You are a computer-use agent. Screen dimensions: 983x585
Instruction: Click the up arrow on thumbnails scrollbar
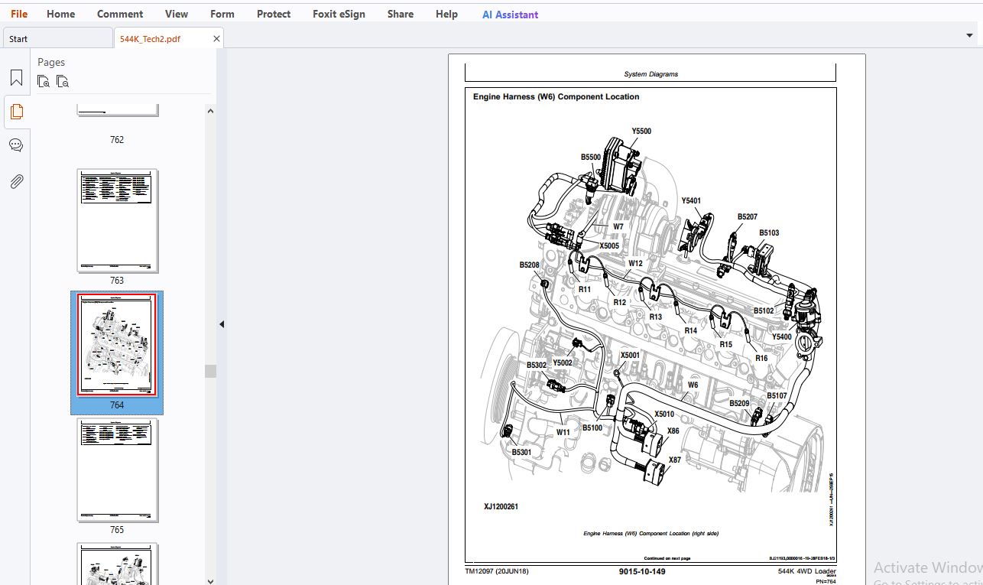210,111
